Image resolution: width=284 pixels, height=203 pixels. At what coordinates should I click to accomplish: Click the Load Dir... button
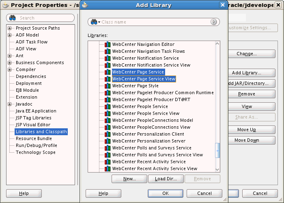166,179
